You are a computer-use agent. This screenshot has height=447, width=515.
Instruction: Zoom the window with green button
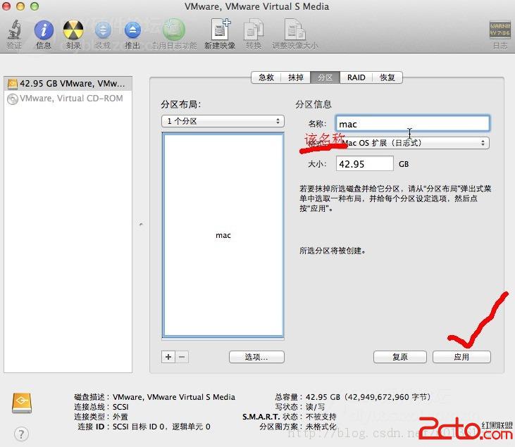coord(35,6)
